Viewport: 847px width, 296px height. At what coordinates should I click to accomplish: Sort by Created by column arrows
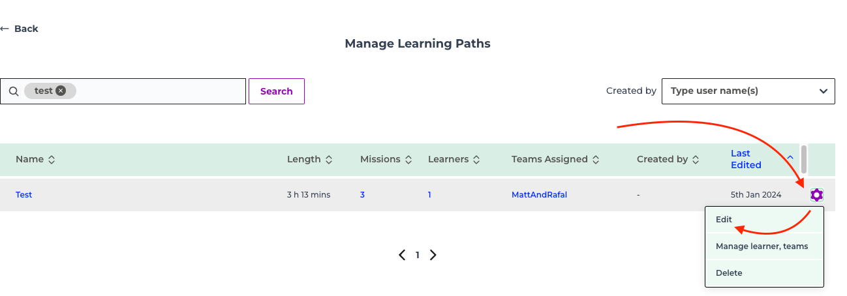pos(696,159)
